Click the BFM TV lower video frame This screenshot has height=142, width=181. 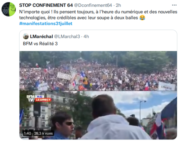click(98, 115)
